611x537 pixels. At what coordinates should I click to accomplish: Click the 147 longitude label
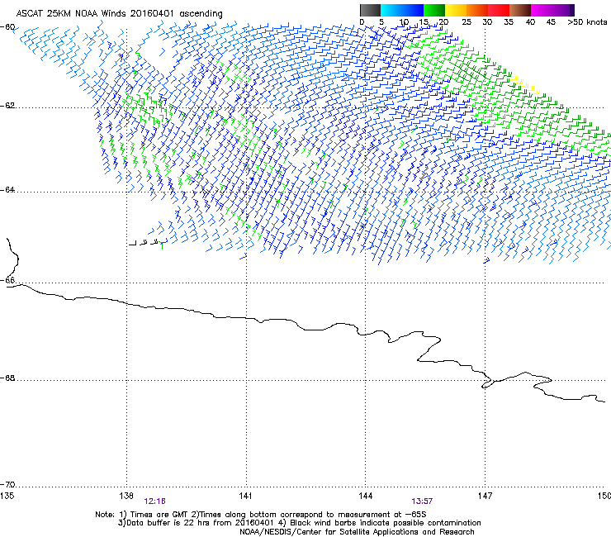485,496
